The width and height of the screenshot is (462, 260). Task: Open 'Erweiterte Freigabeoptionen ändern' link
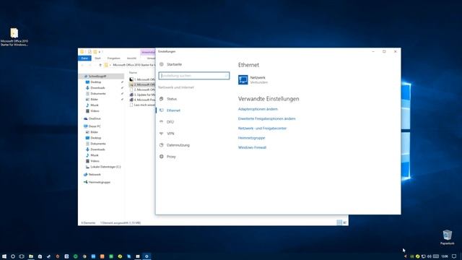[266, 118]
